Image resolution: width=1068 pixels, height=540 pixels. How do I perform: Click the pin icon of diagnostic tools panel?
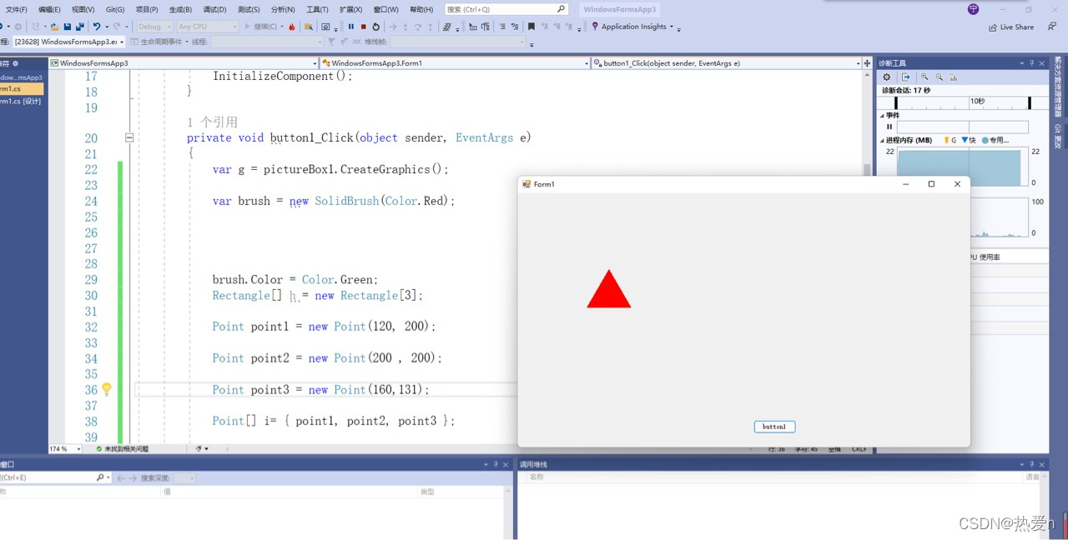click(x=1031, y=63)
